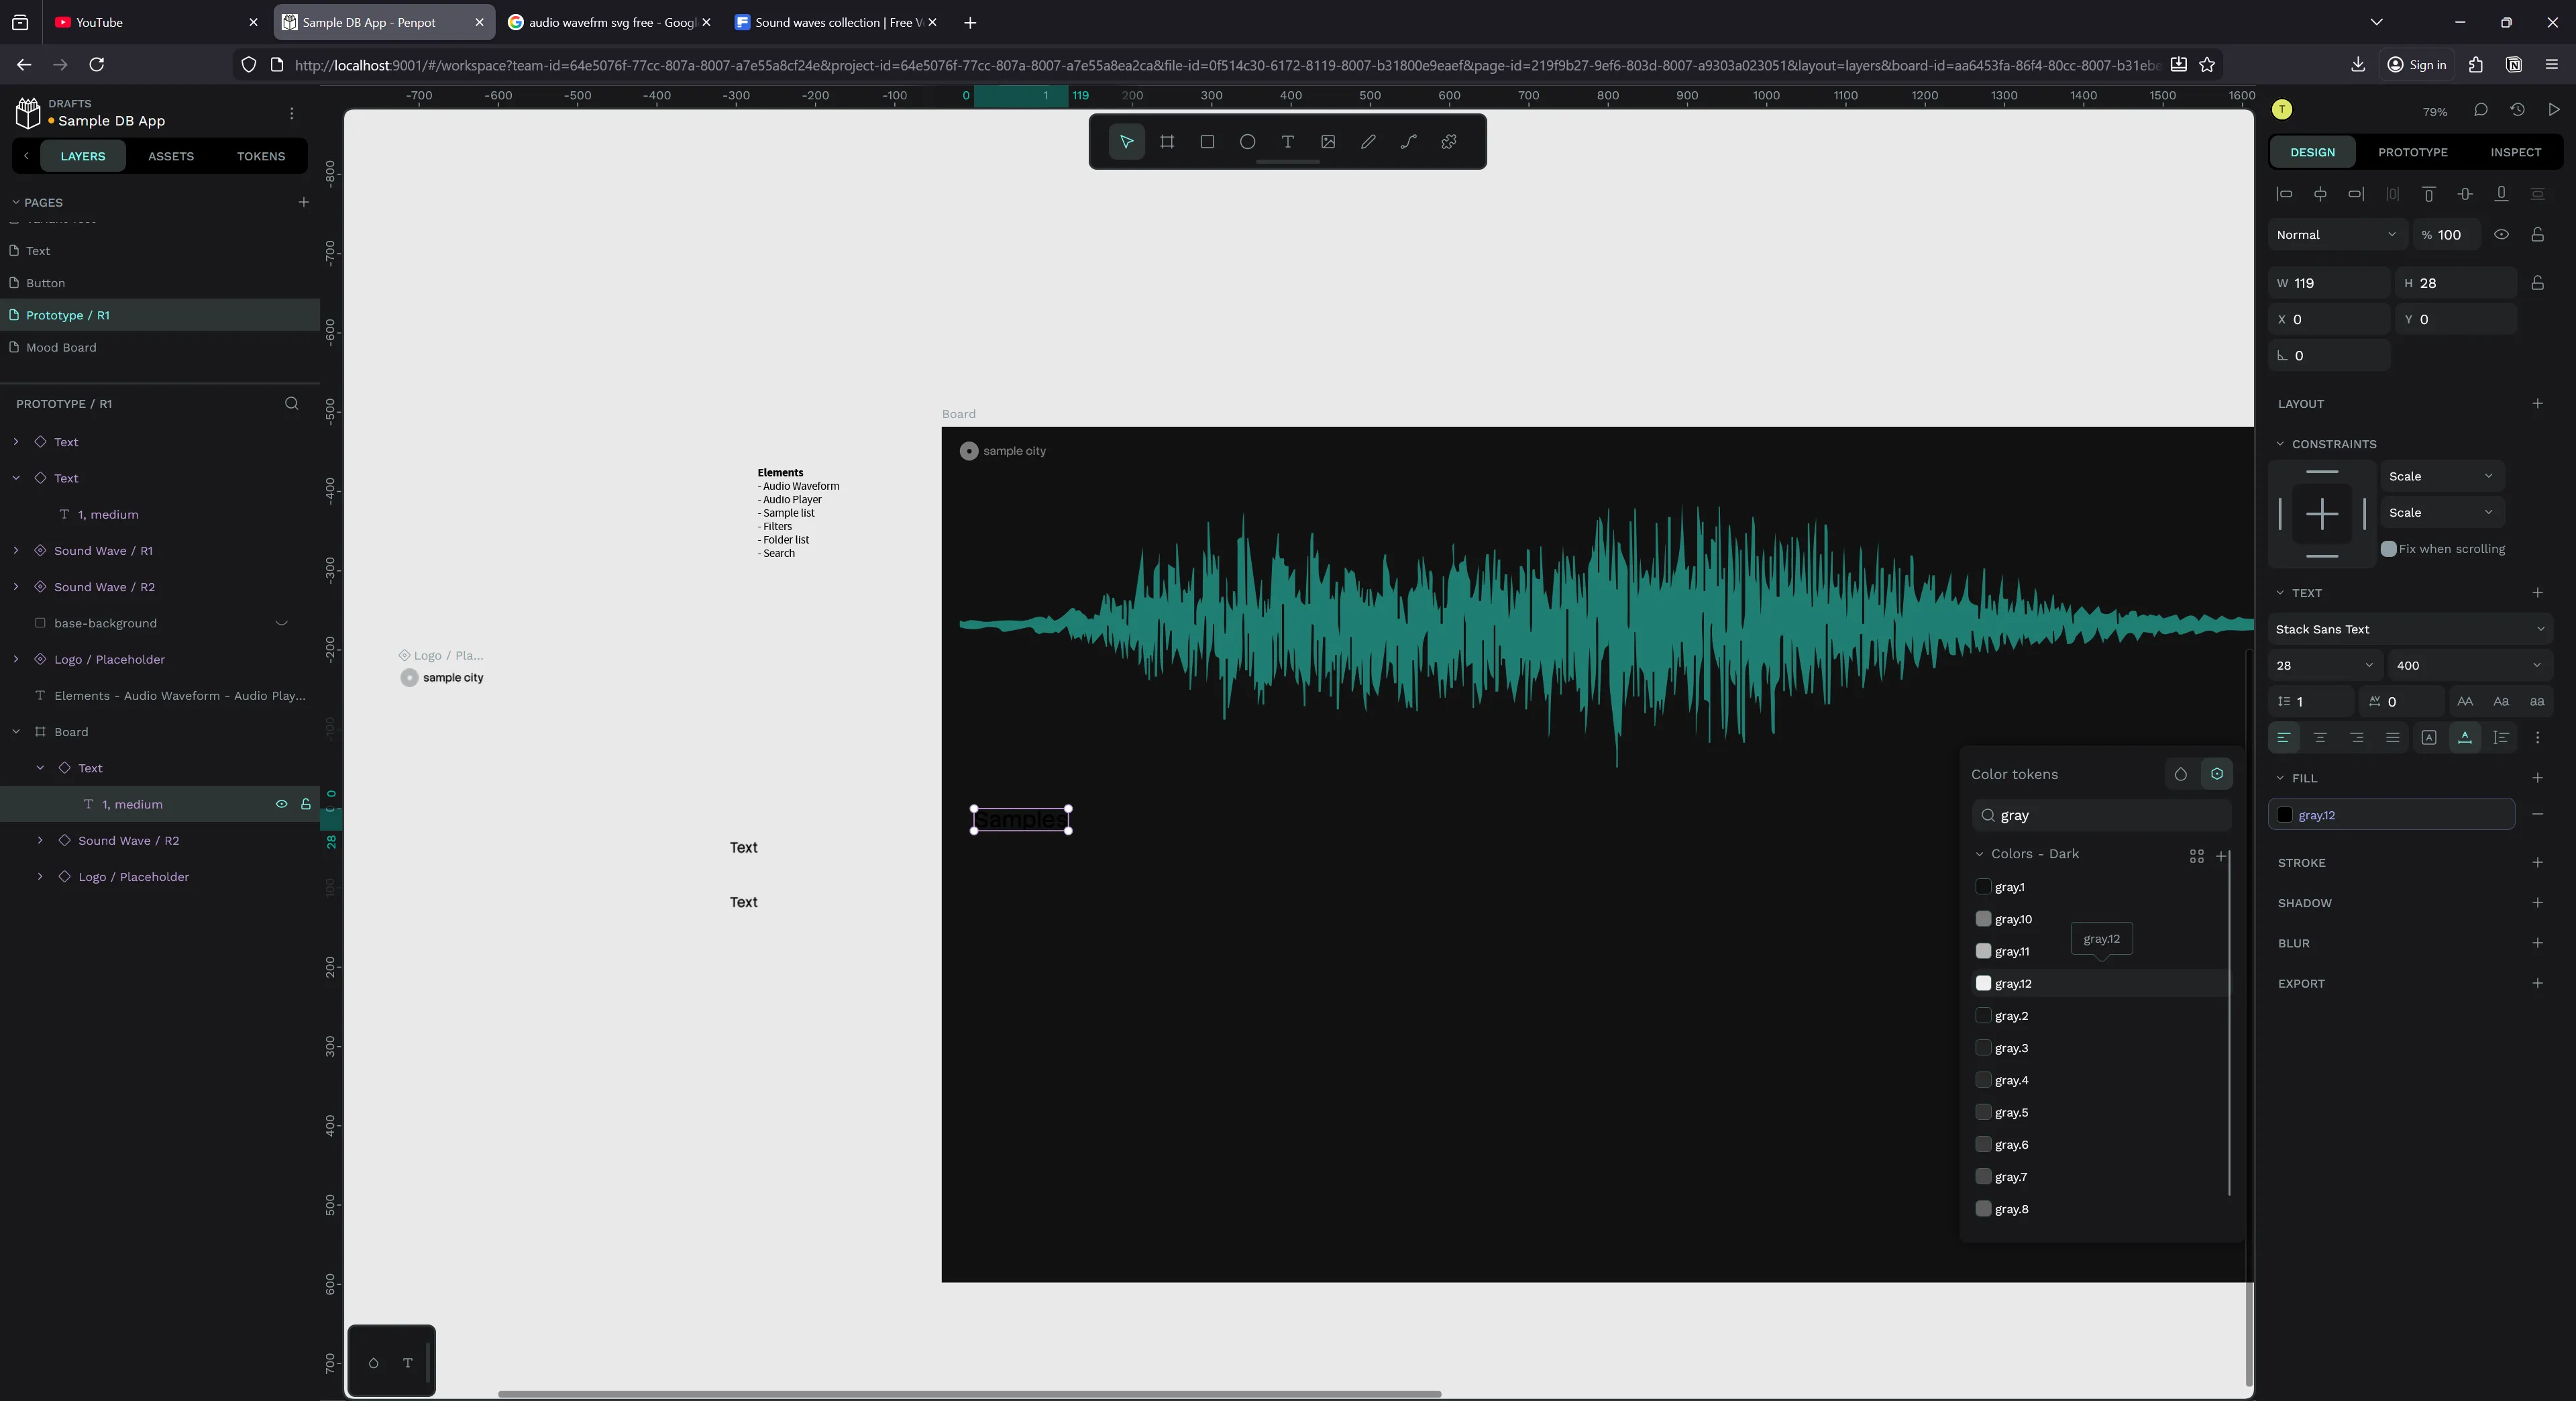Select the gray.10 color token
The width and height of the screenshot is (2576, 1401).
point(2012,919)
